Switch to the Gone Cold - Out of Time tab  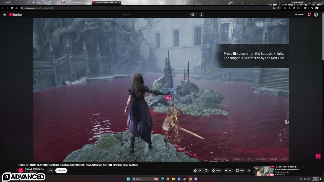click(x=76, y=3)
